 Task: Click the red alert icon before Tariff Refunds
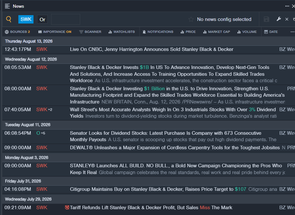(67, 207)
